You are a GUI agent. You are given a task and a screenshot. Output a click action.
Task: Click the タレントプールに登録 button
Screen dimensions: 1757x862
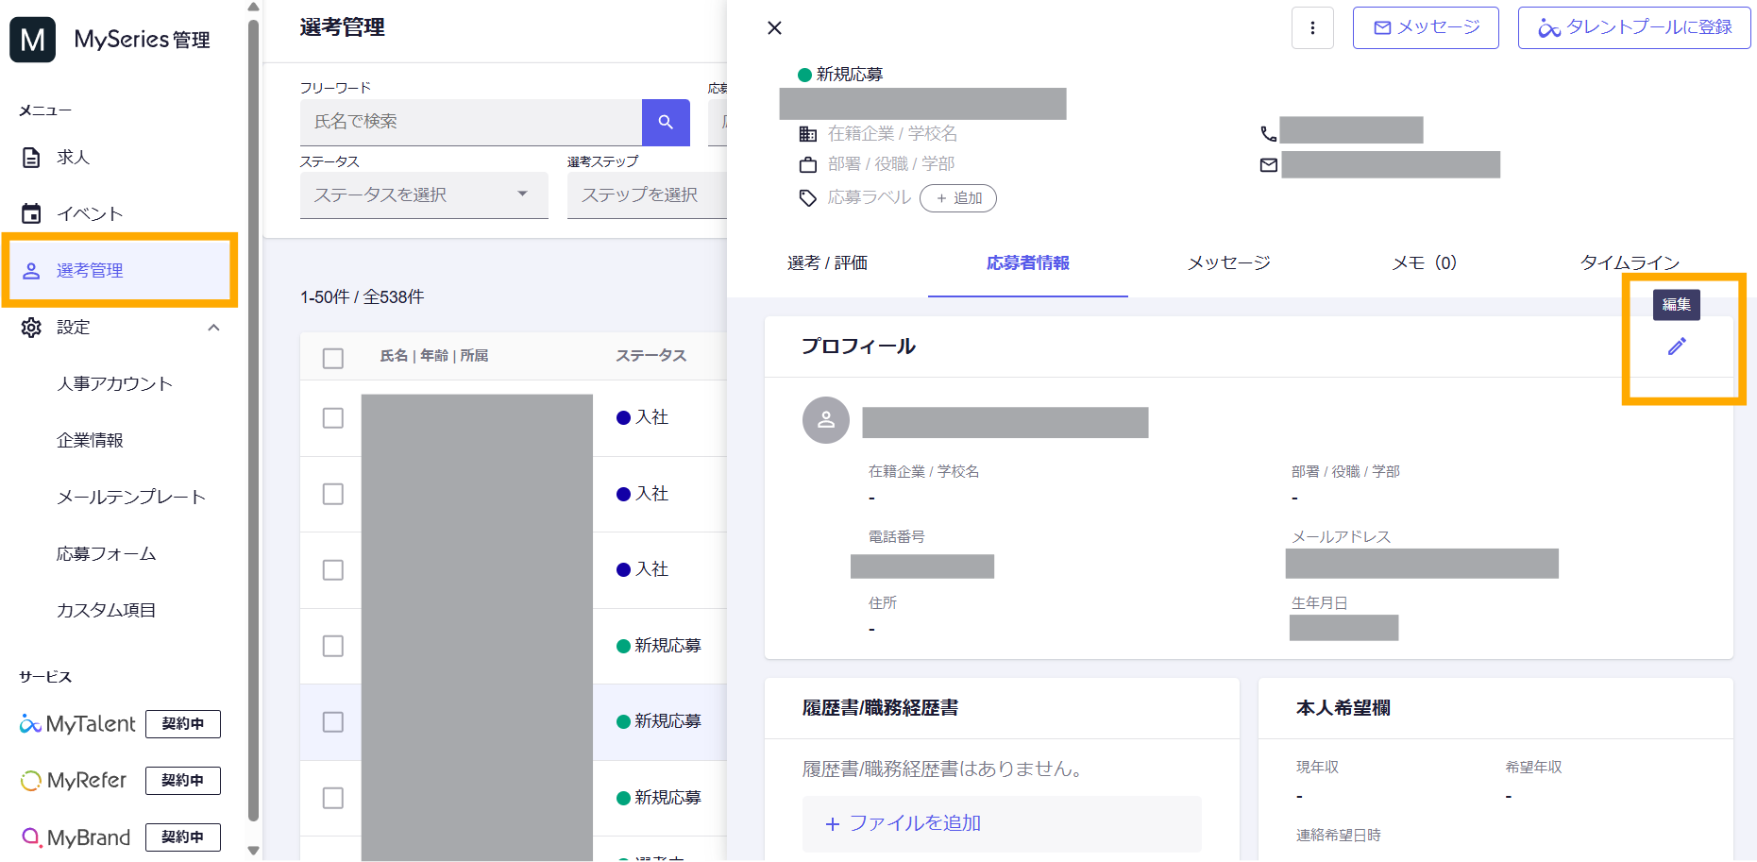(1633, 28)
